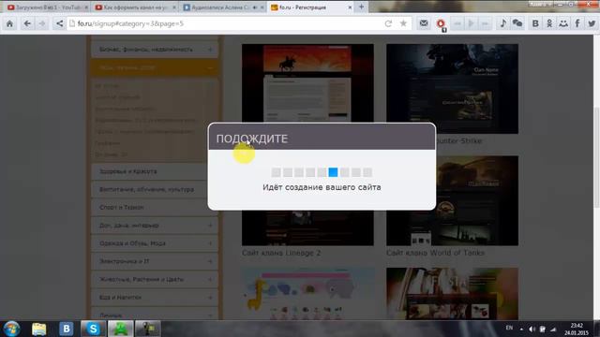Switch to 'Как оформить канал' YouTube tab
This screenshot has height=337, width=600.
coord(135,7)
